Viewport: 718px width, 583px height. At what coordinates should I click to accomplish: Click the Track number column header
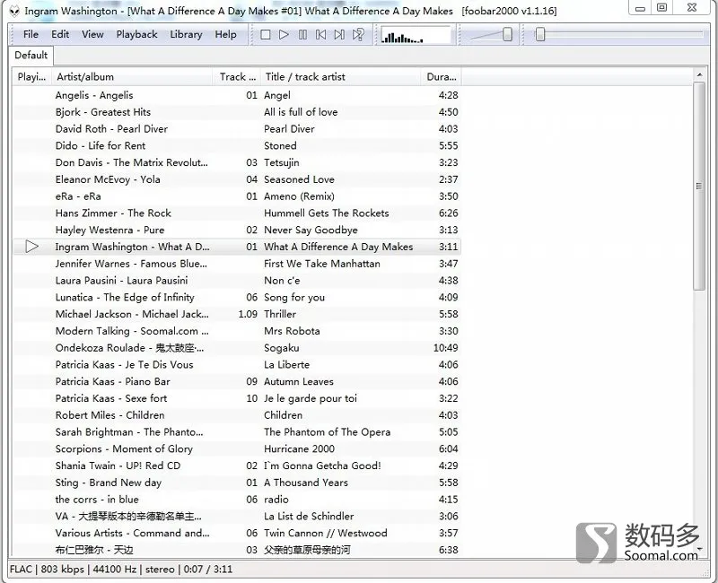click(x=237, y=77)
